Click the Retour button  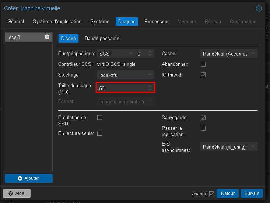(228, 193)
